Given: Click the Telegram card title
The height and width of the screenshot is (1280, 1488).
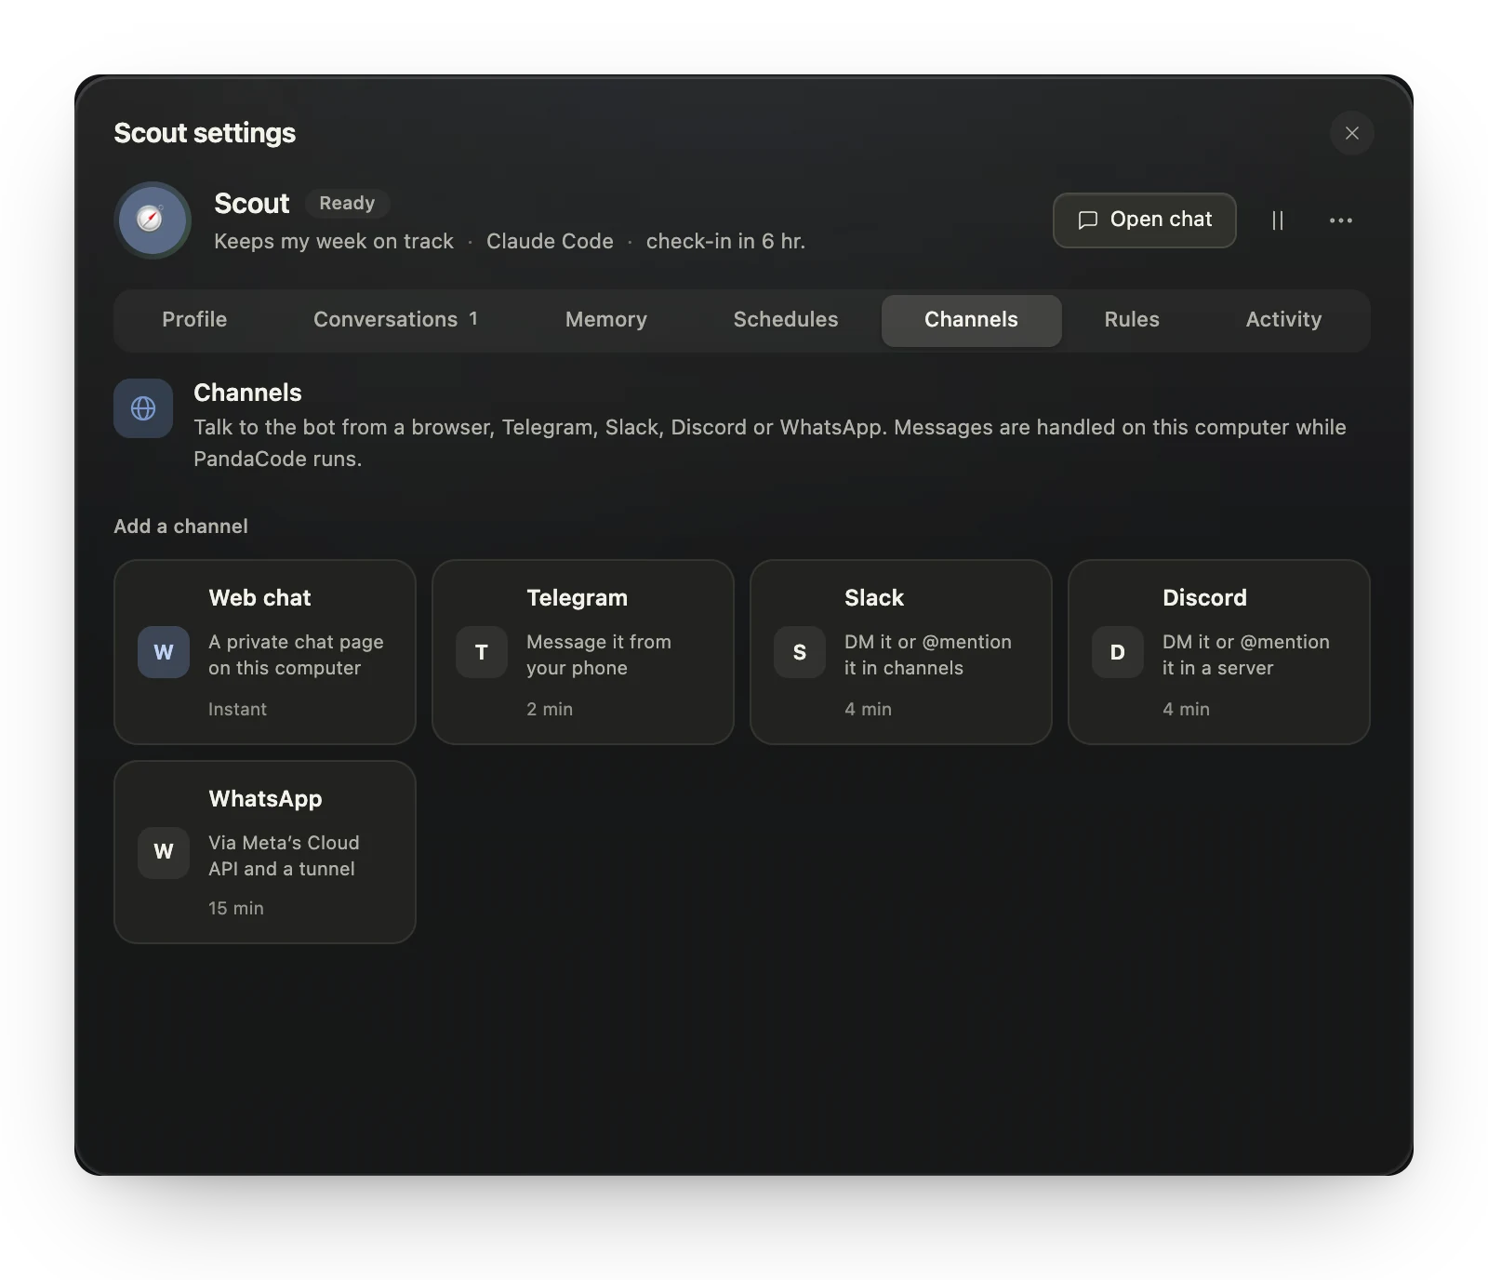Looking at the screenshot, I should click(x=577, y=598).
